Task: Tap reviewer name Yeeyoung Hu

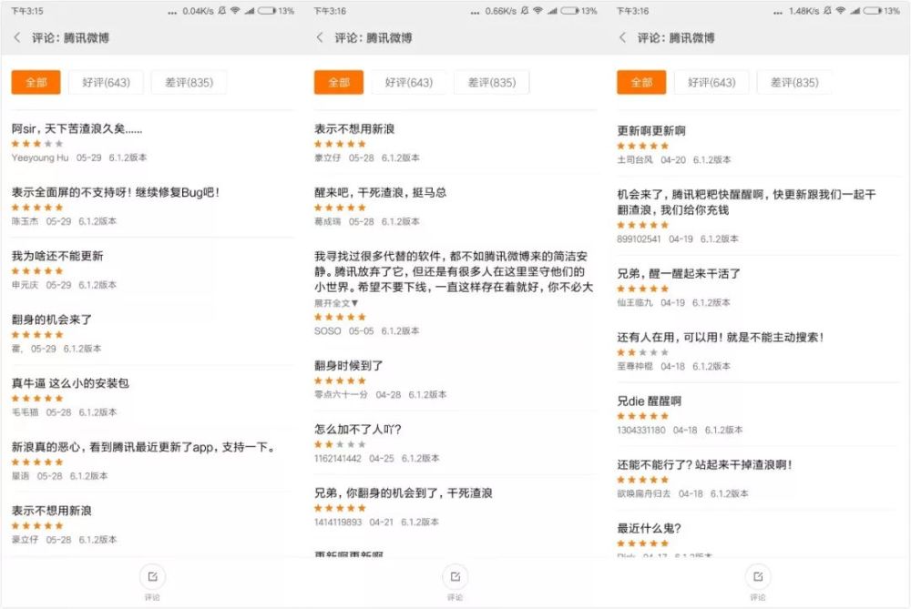Action: 39,157
